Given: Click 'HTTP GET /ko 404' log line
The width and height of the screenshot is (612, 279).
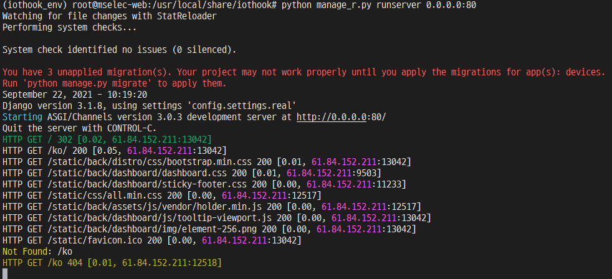Looking at the screenshot, I should click(112, 263).
